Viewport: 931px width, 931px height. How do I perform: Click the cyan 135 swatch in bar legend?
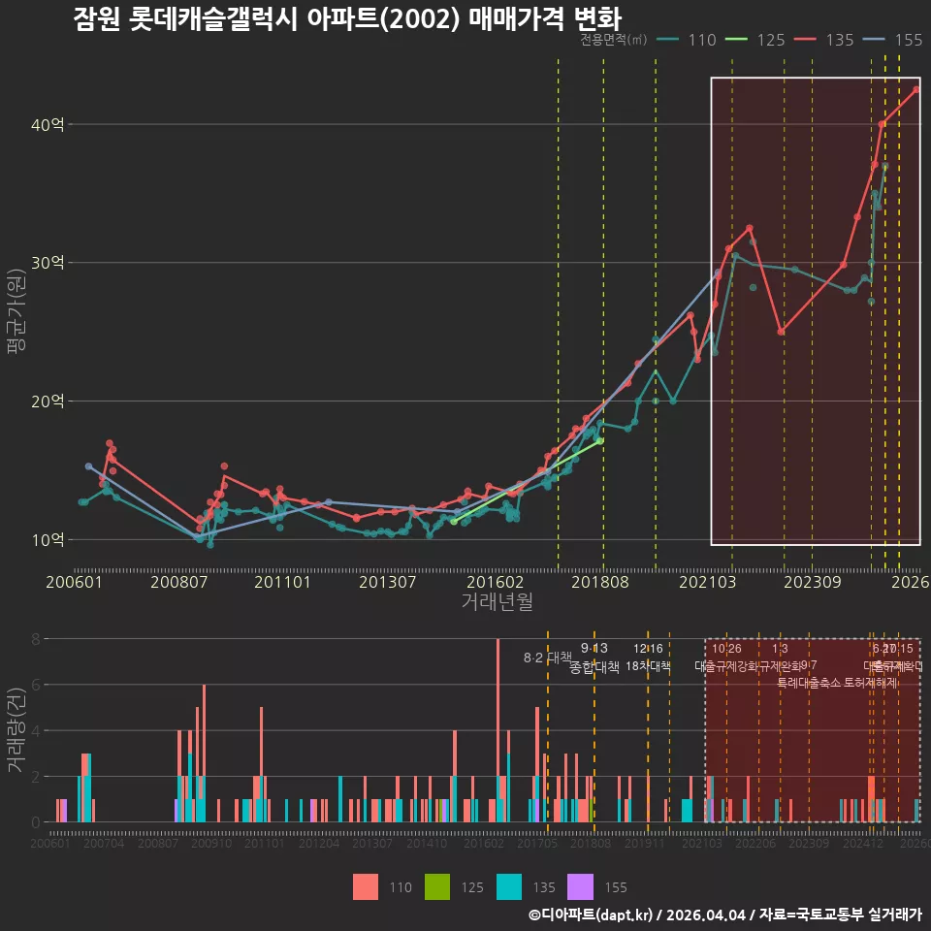[x=509, y=887]
